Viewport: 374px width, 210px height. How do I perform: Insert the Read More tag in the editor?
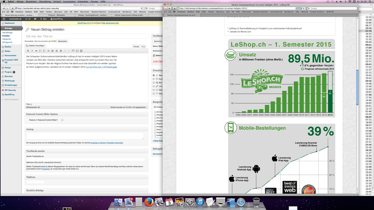73,51
